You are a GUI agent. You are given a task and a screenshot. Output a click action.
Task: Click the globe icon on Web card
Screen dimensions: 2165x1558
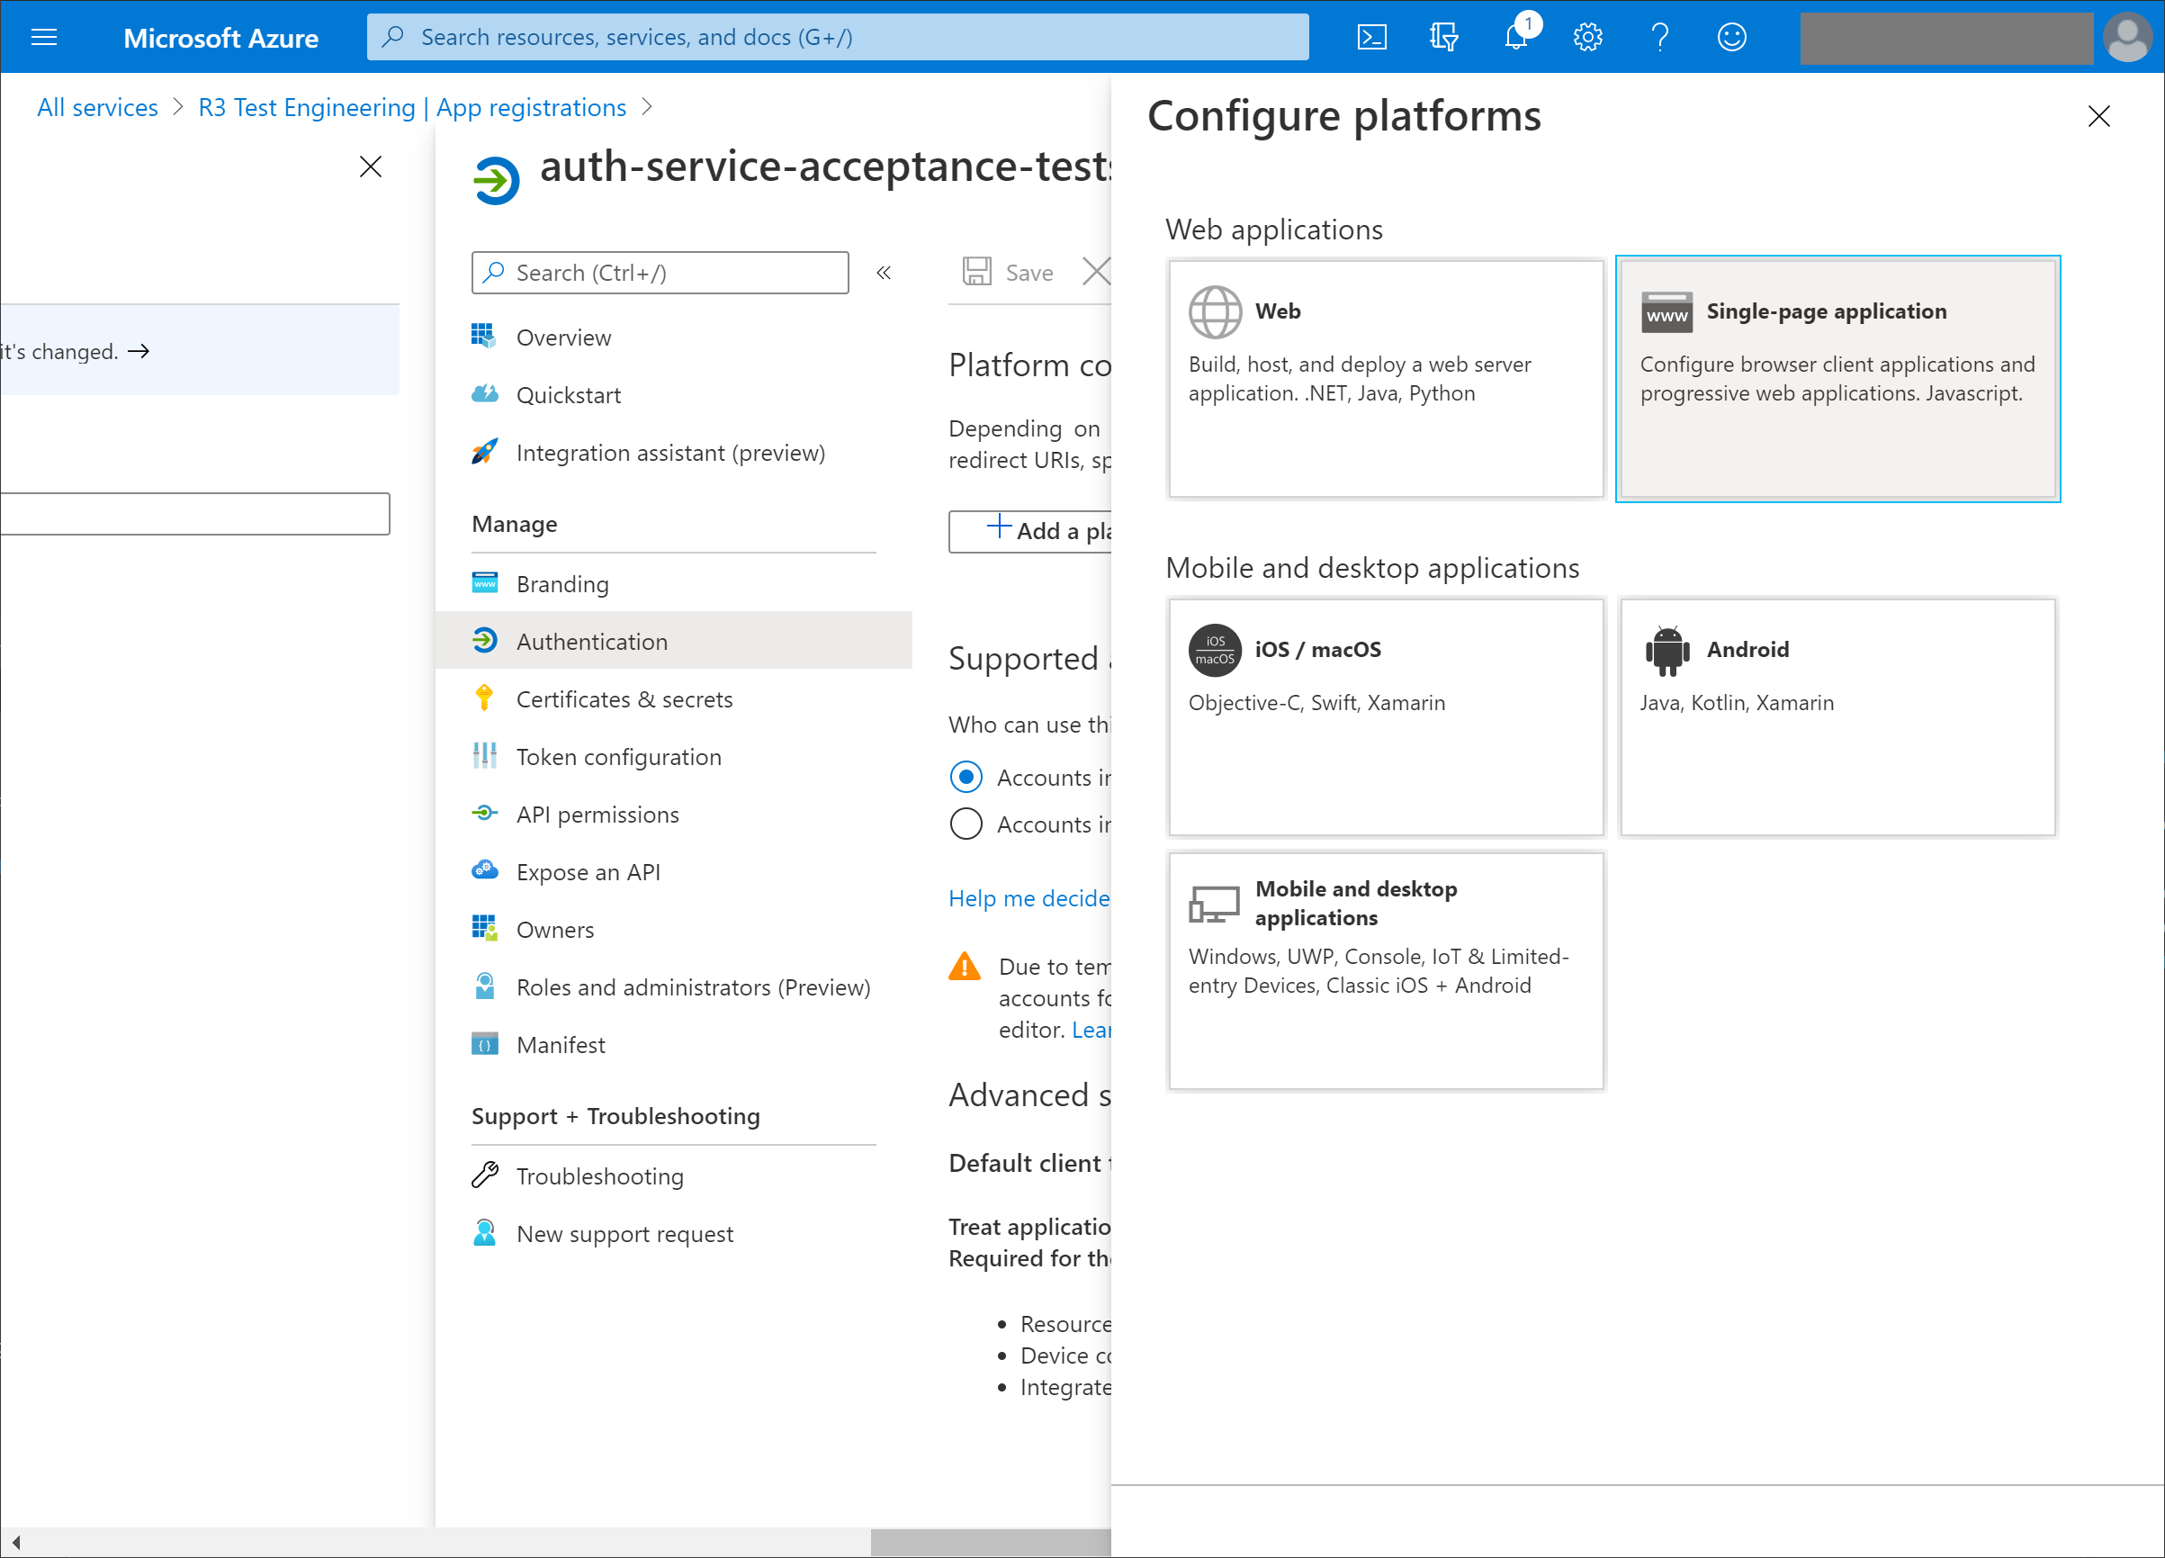click(1214, 312)
